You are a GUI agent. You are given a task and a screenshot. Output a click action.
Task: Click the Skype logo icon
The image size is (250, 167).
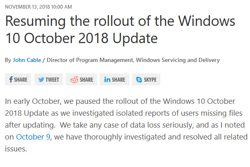[x=139, y=80]
